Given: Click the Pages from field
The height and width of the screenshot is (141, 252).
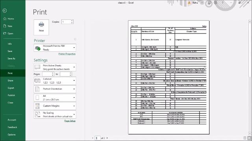Looking at the screenshot, I should [47, 74].
